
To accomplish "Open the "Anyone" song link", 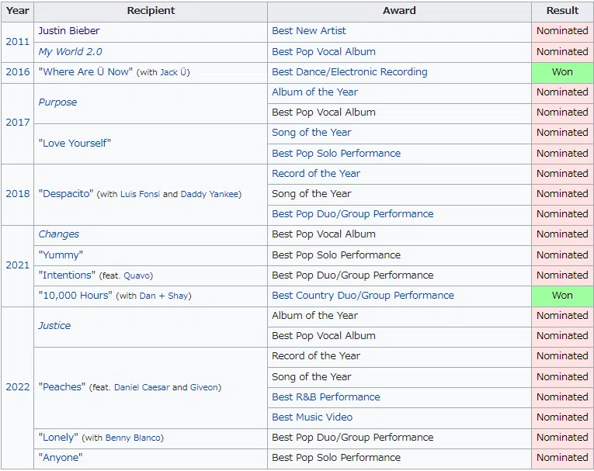I will click(61, 458).
